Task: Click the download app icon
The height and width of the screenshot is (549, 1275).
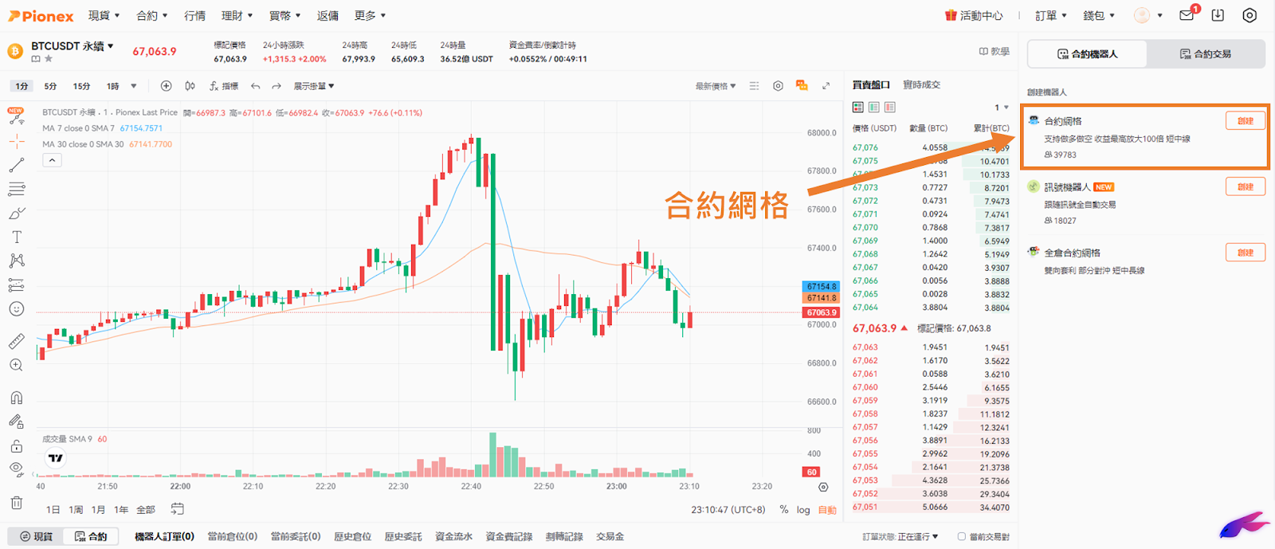Action: coord(1218,15)
